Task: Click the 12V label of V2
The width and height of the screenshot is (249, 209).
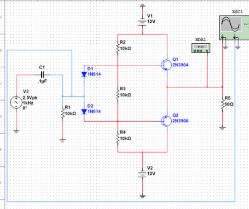Action: click(151, 173)
